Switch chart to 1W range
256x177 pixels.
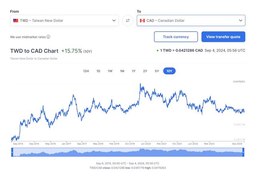(x=110, y=71)
